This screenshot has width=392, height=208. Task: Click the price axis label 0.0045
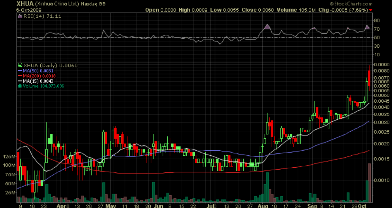click(x=381, y=101)
